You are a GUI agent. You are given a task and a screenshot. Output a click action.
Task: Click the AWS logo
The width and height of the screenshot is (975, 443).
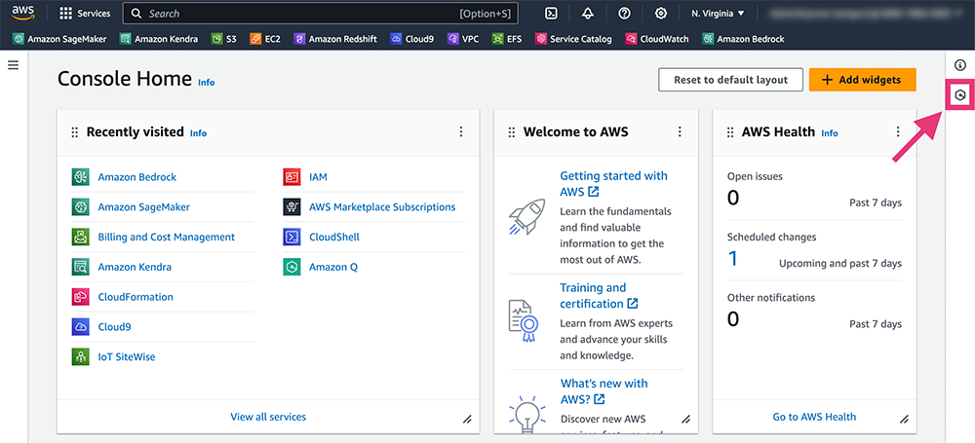pyautogui.click(x=23, y=13)
